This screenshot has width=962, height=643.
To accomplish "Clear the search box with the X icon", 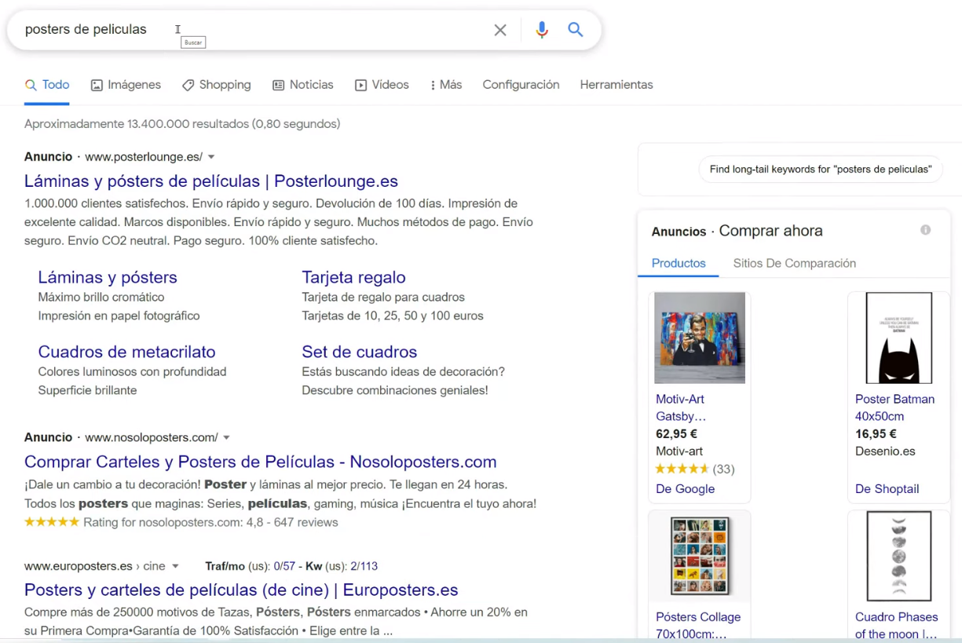I will click(500, 30).
